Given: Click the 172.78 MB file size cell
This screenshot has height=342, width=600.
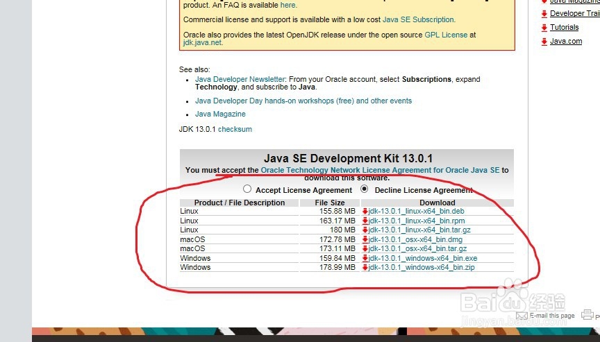Looking at the screenshot, I should pos(337,239).
